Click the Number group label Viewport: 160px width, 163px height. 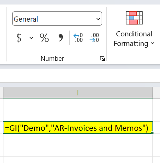click(52, 59)
